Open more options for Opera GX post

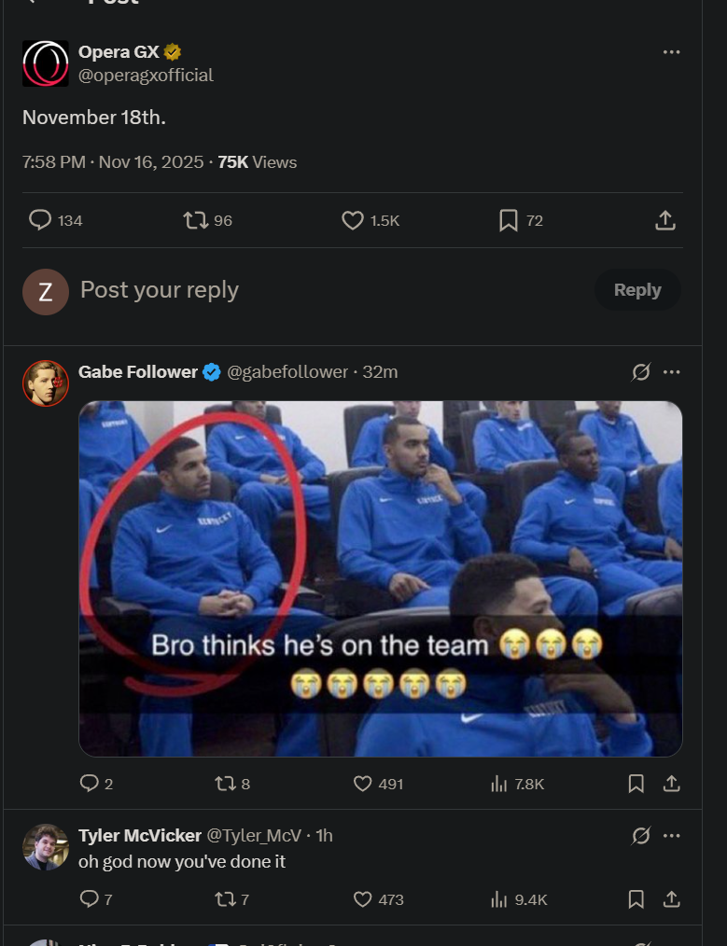coord(671,52)
